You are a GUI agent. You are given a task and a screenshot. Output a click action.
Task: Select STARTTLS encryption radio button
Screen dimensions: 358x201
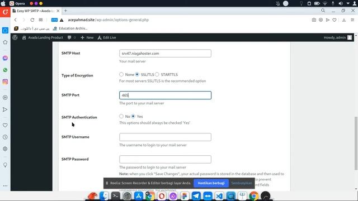point(157,74)
